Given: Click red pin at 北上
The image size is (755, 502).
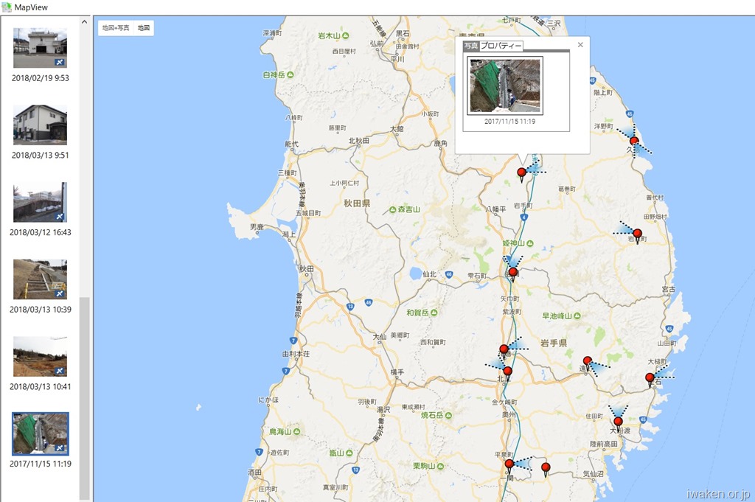Looking at the screenshot, I should pyautogui.click(x=507, y=372).
